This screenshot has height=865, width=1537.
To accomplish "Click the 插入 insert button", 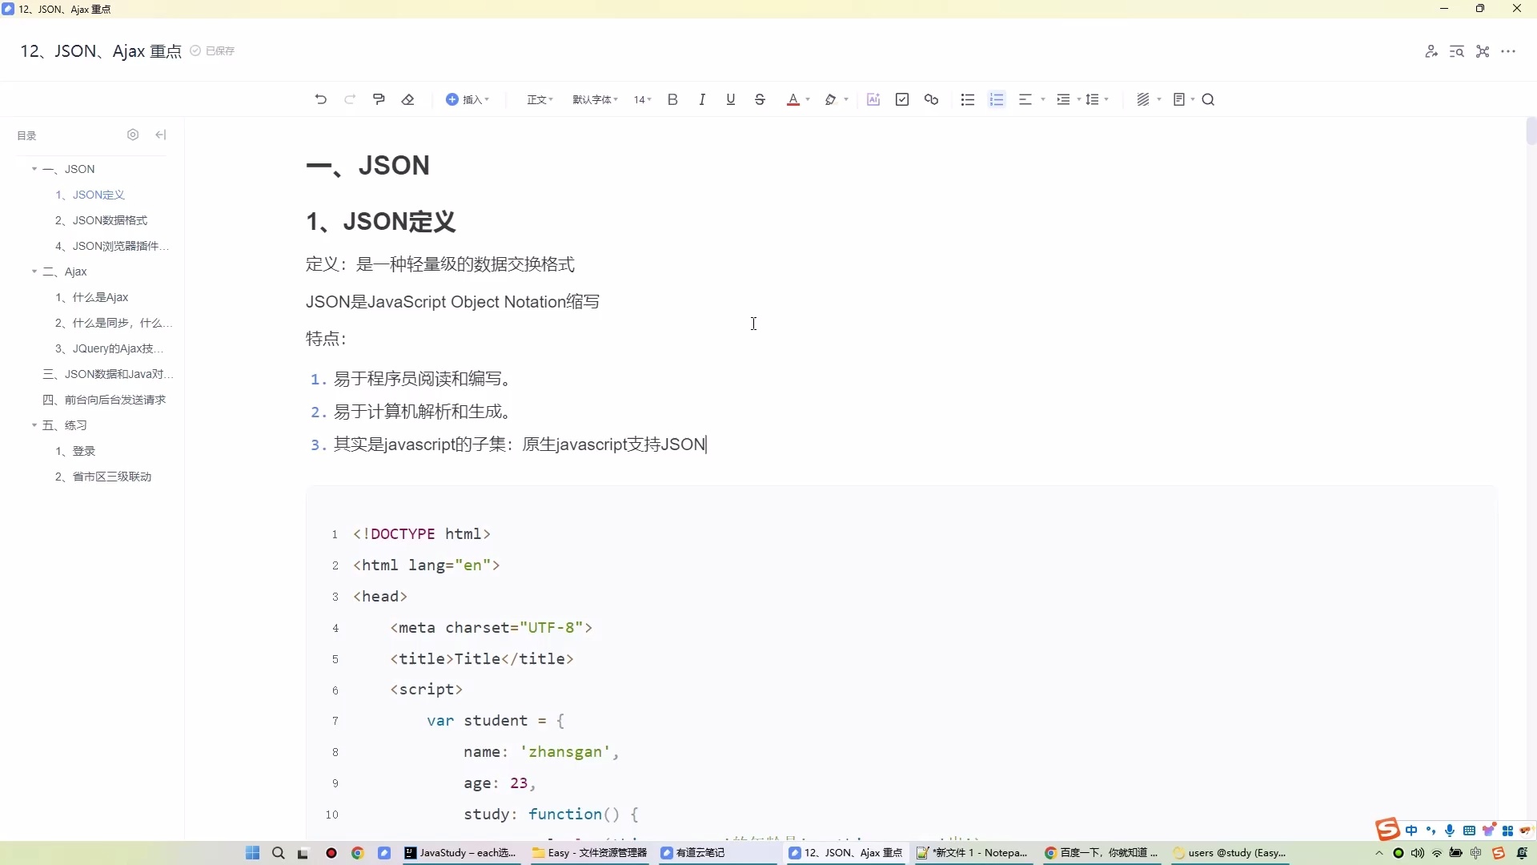I will point(468,99).
